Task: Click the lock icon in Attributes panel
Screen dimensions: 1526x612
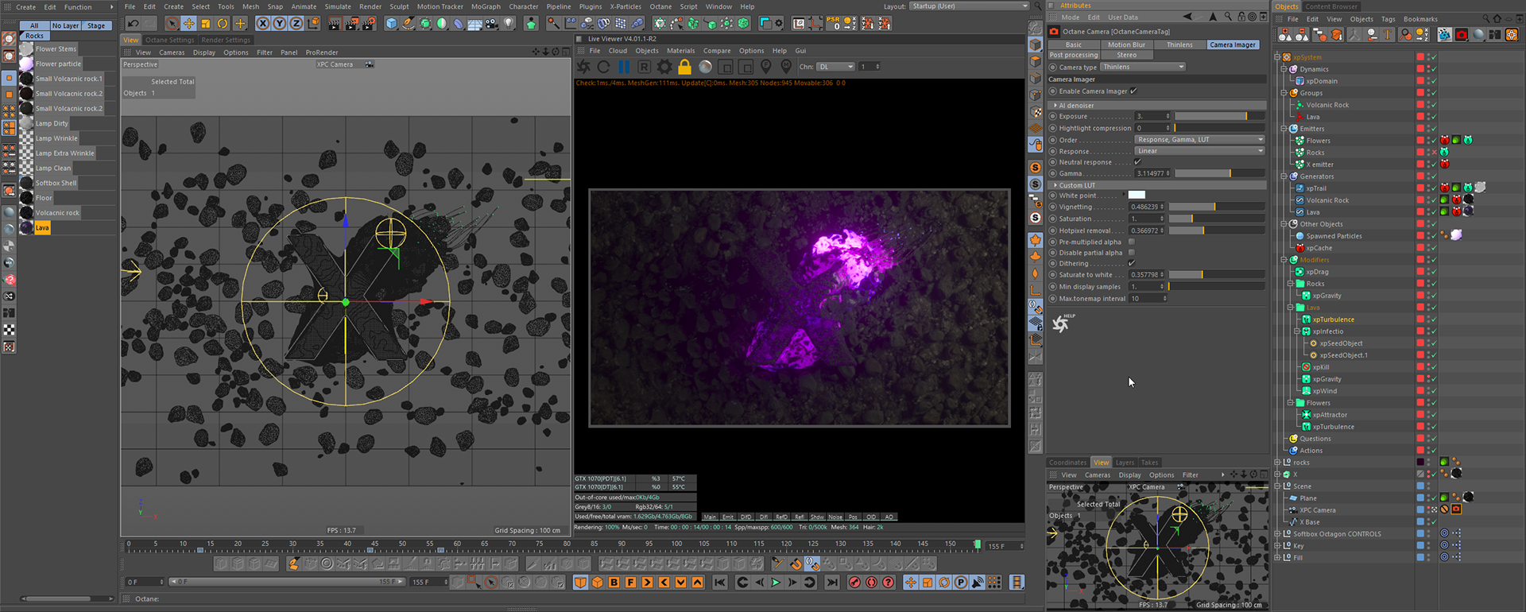Action: click(1241, 17)
